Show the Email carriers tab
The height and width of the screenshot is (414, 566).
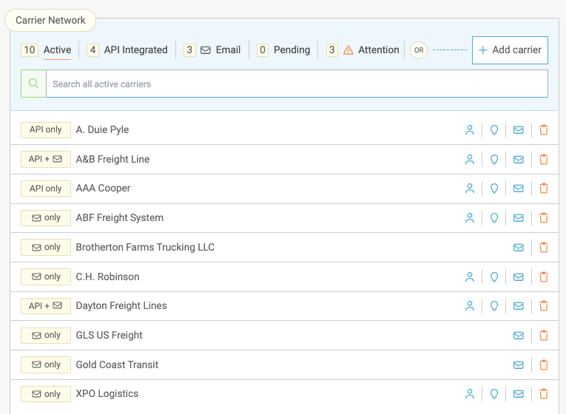click(x=228, y=50)
